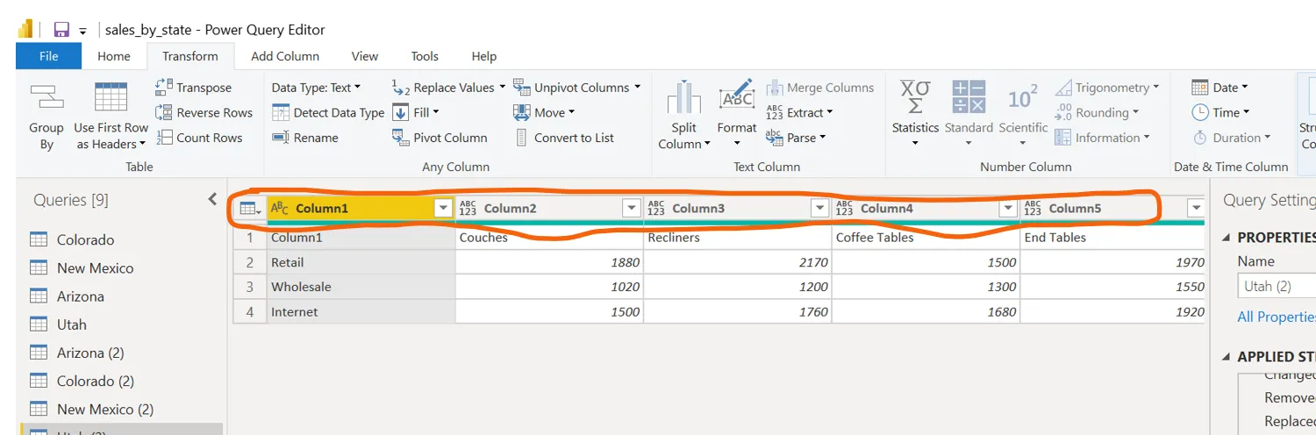
Task: Click the Detect Data Type button
Action: 329,112
